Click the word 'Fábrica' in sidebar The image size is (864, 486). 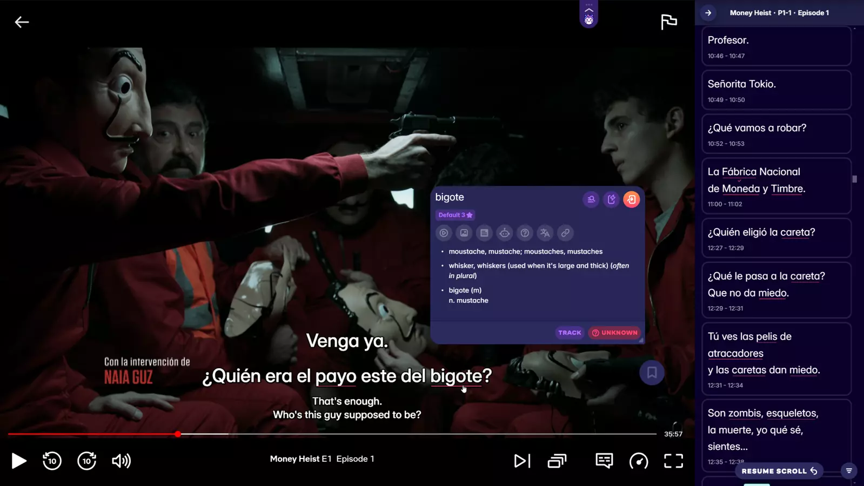[739, 172]
